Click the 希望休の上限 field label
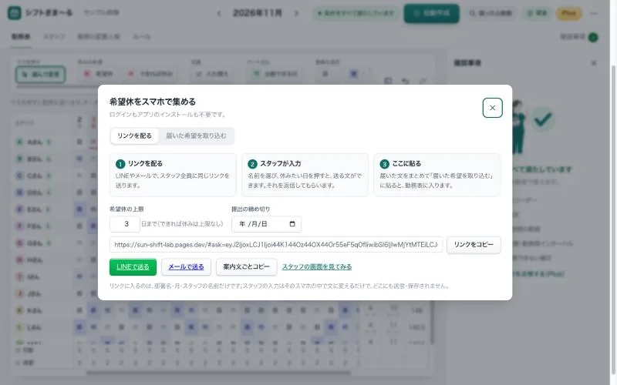617x385 pixels. pyautogui.click(x=126, y=209)
